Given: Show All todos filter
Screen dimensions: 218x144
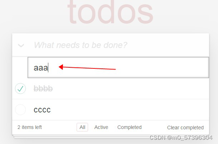Looking at the screenshot, I should (x=82, y=127).
